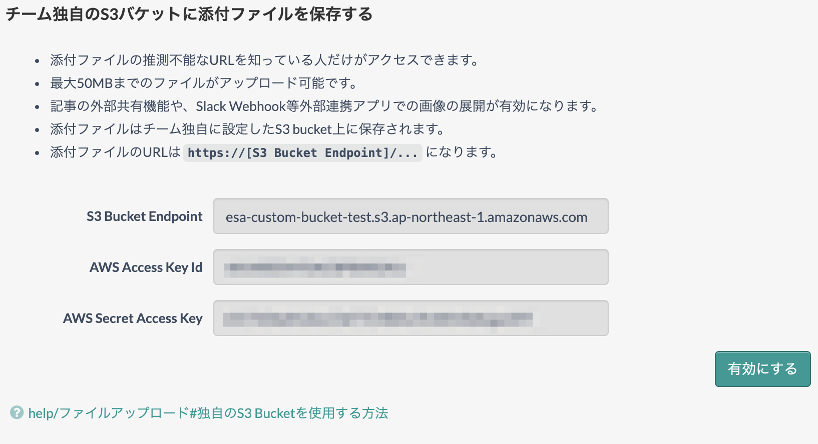Viewport: 818px width, 444px height.
Task: Click the AWS Access Key Id label
Action: (146, 267)
